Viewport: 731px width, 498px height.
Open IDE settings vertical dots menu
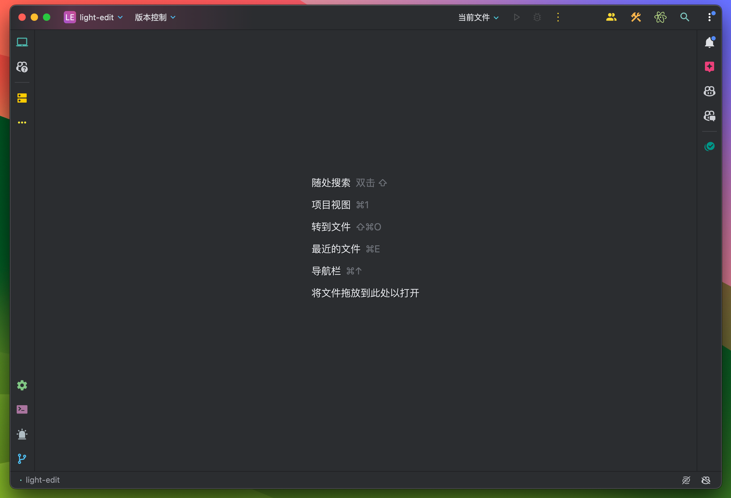point(710,17)
